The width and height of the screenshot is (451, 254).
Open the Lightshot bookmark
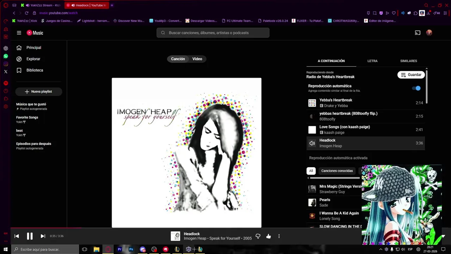[x=93, y=21]
